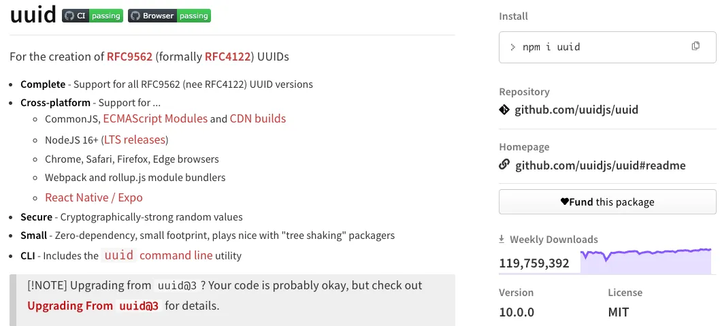Open the uuid command line link
Image resolution: width=720 pixels, height=326 pixels.
[157, 256]
